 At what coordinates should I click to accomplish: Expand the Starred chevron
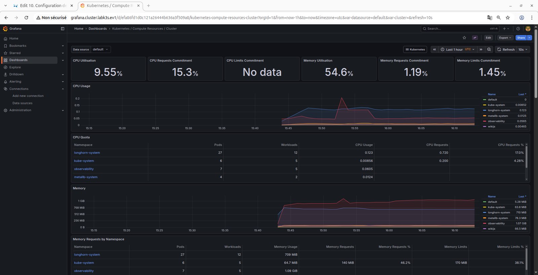63,53
